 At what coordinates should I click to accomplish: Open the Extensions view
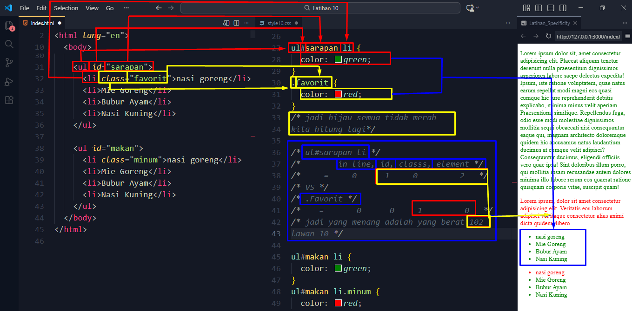tap(9, 100)
